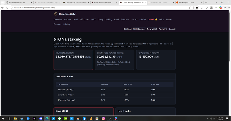231x121 pixels.
Task: Click the URL address bar field
Action: (100, 8)
